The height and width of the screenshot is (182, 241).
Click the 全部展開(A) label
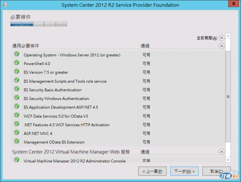coord(207,38)
